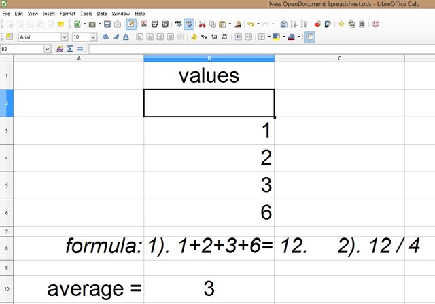
Task: Click the formula input line
Action: pos(262,49)
